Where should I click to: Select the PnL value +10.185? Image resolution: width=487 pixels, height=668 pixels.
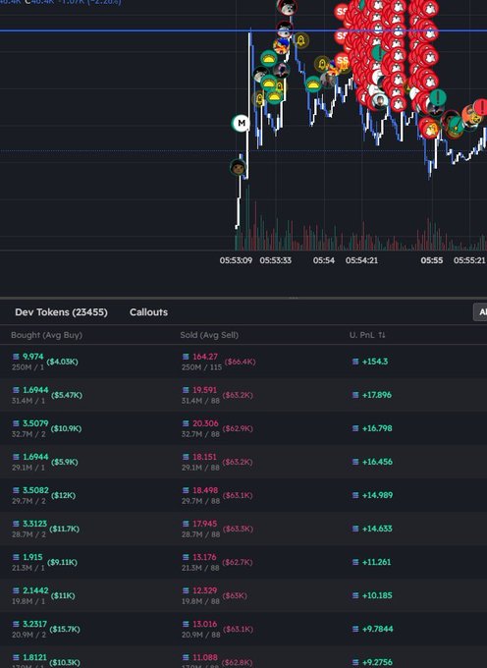coord(377,595)
